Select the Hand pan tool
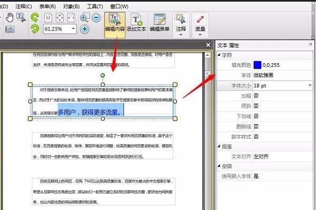The image size is (316, 210). point(9,17)
